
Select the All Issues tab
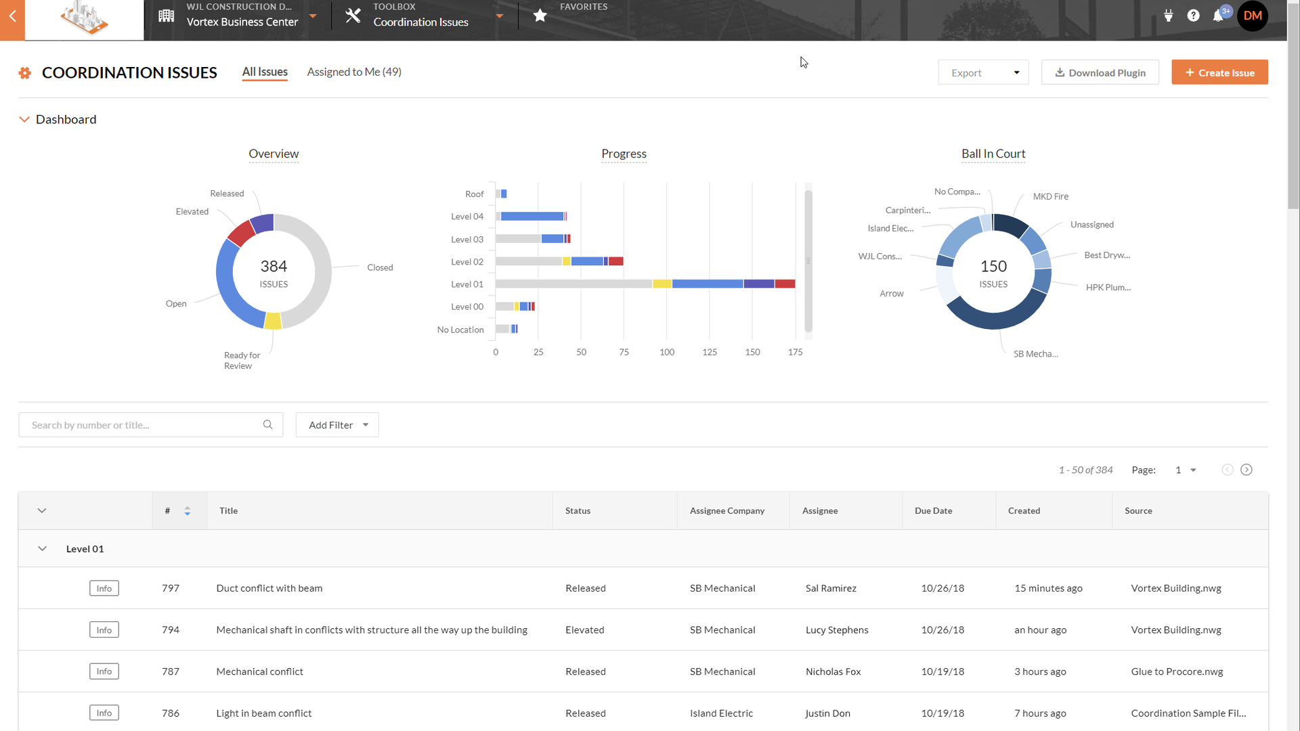[x=264, y=72]
